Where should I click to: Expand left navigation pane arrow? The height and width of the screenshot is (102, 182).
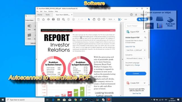(x=37, y=59)
